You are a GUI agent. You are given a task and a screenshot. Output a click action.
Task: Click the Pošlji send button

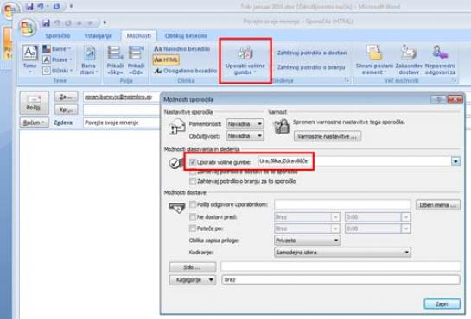coord(35,103)
